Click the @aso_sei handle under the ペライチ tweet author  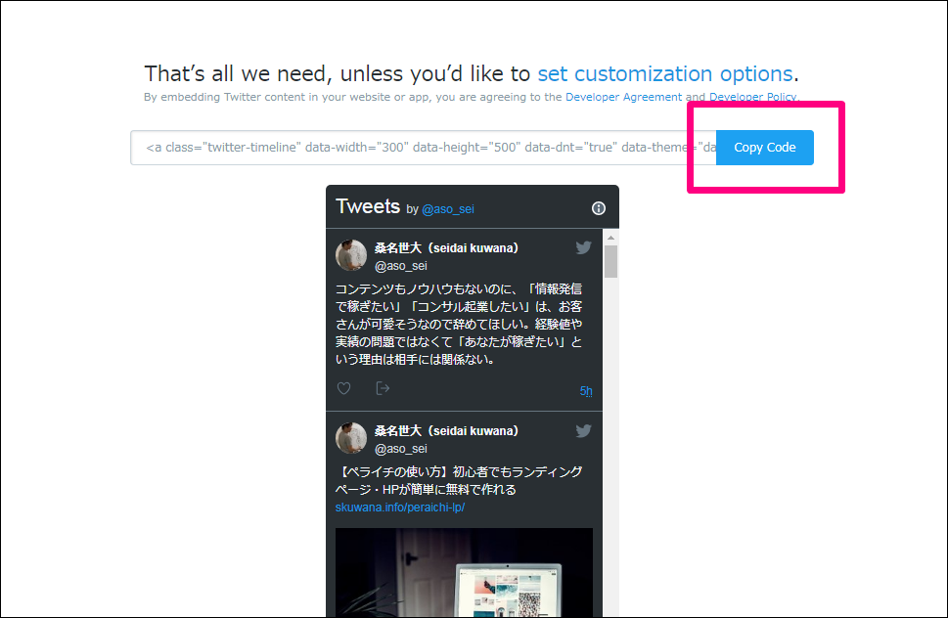(401, 449)
